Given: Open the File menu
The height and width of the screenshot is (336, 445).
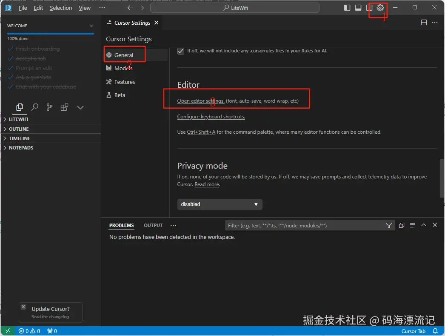Looking at the screenshot, I should point(23,8).
